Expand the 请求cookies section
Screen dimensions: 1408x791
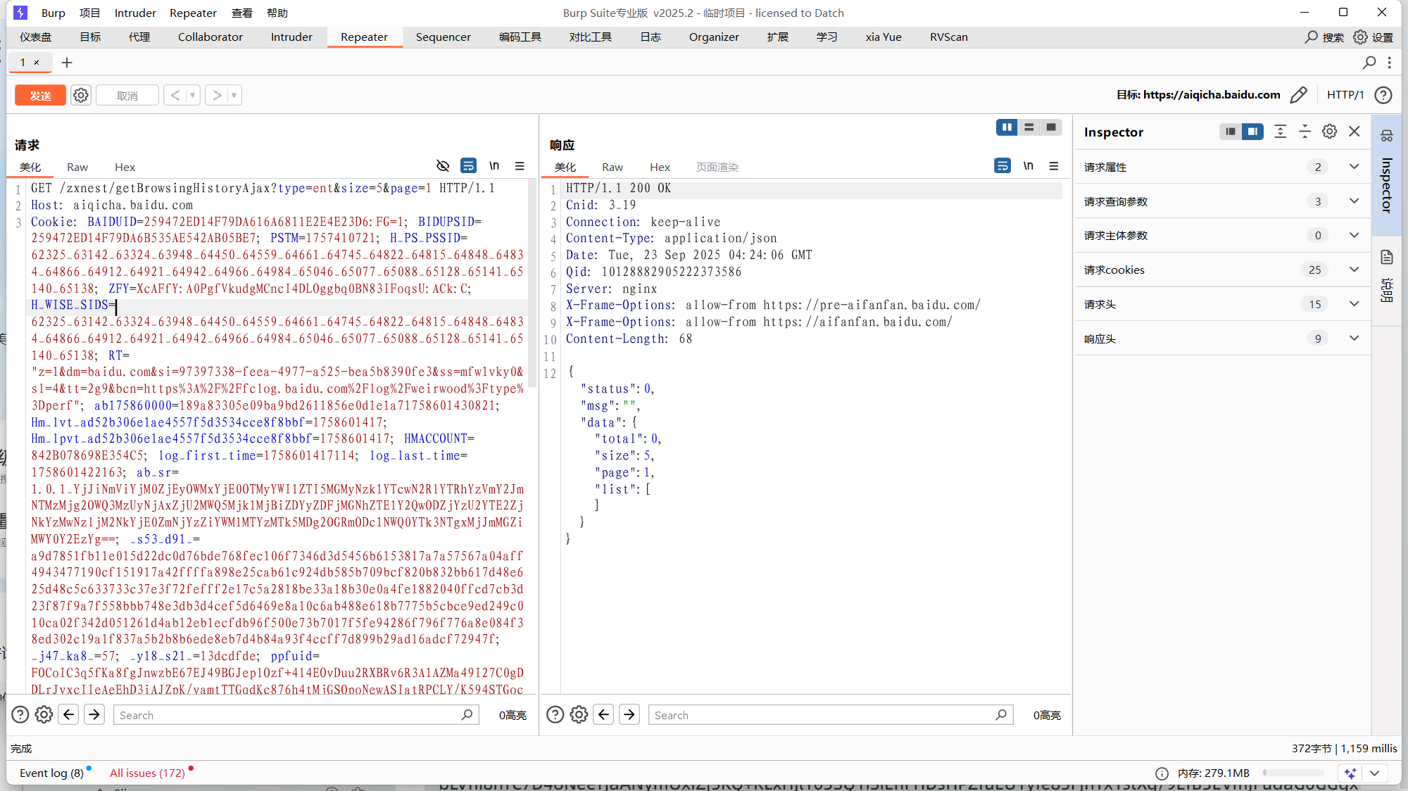click(x=1354, y=270)
